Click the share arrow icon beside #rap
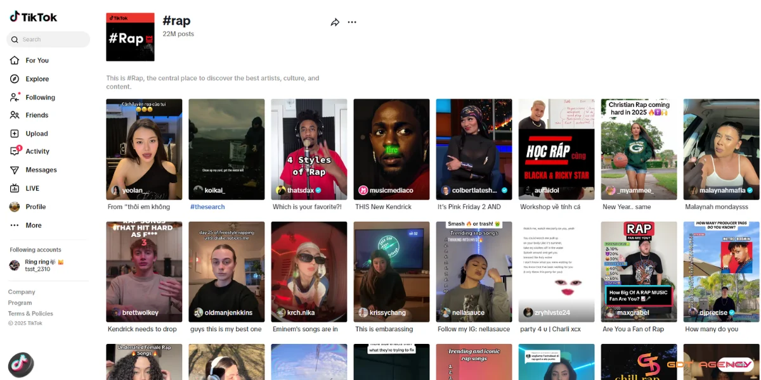Viewport: 761px width, 380px height. click(335, 22)
